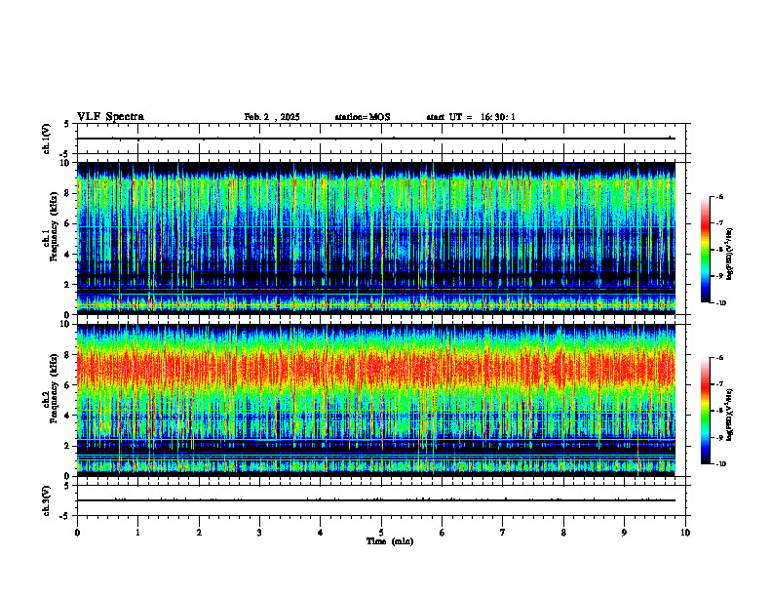The height and width of the screenshot is (597, 772).
Task: Click time axis tick label '5'
Action: (x=381, y=533)
